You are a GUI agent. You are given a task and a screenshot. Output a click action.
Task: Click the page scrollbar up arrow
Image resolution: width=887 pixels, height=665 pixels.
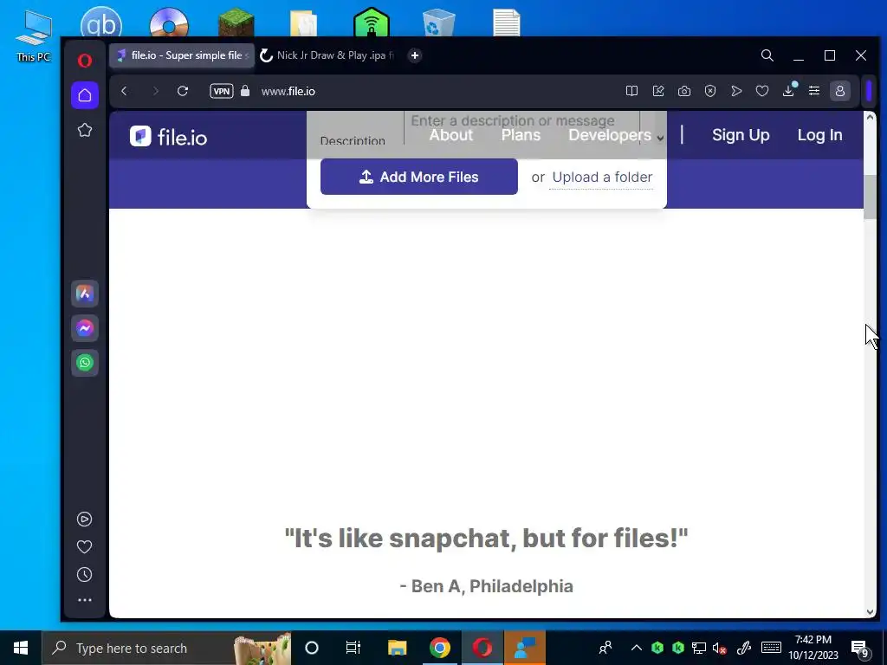[x=870, y=117]
